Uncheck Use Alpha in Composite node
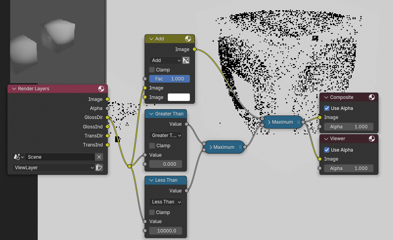Screen dimensions: 393x240 327,108
